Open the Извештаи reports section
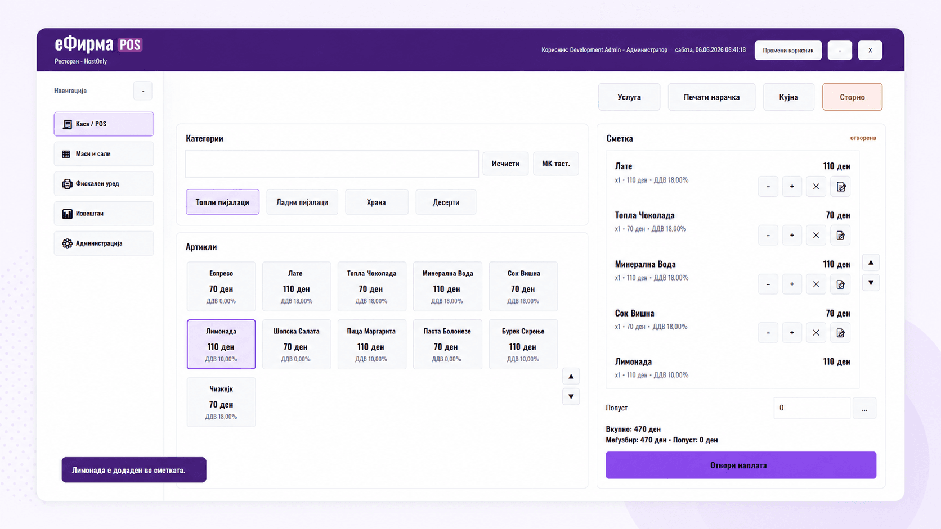This screenshot has height=529, width=941. tap(104, 213)
